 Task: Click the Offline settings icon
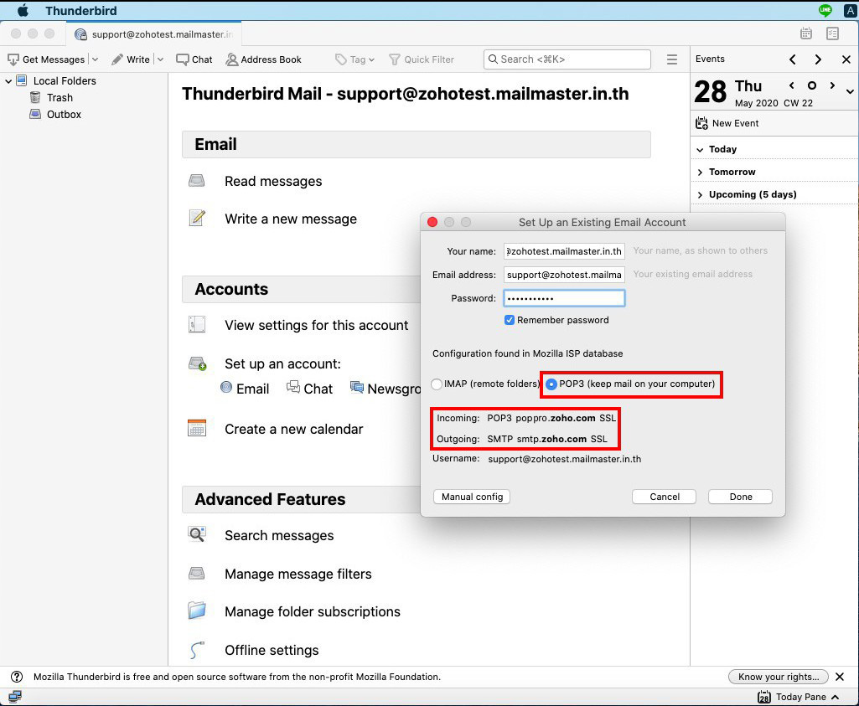click(197, 649)
